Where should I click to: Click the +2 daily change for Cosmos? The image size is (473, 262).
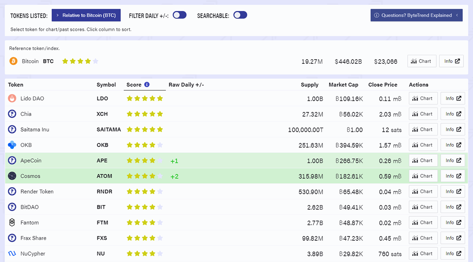174,177
